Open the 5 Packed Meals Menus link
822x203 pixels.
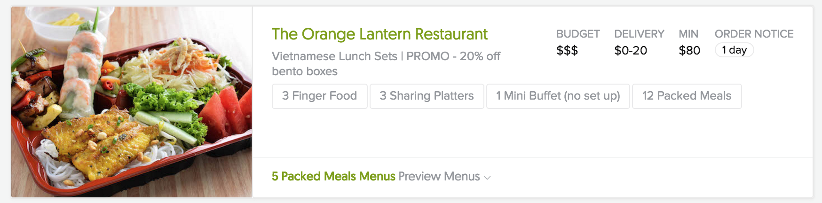tap(333, 177)
